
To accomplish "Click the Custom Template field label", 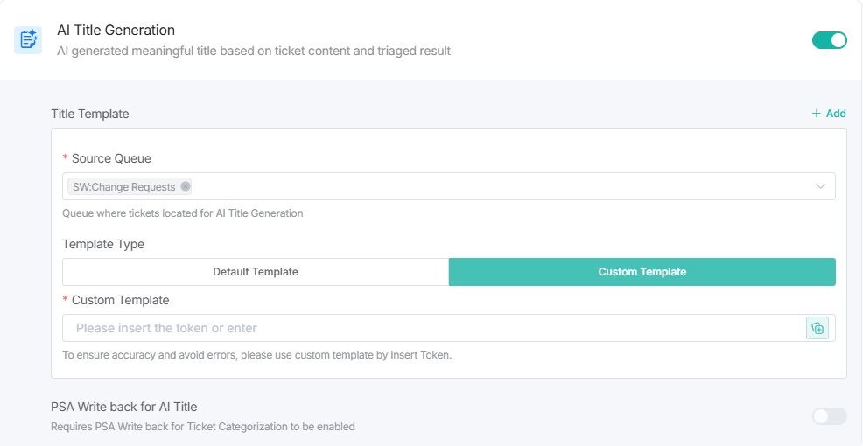I will click(x=120, y=300).
